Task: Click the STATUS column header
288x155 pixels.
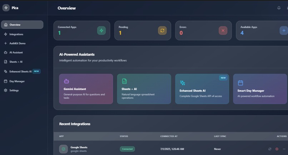Action: pos(124,136)
